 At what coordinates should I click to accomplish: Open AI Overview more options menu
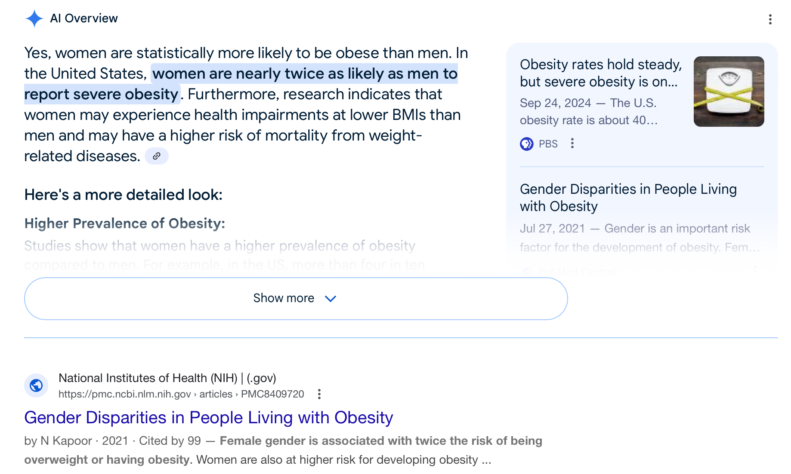pyautogui.click(x=770, y=19)
